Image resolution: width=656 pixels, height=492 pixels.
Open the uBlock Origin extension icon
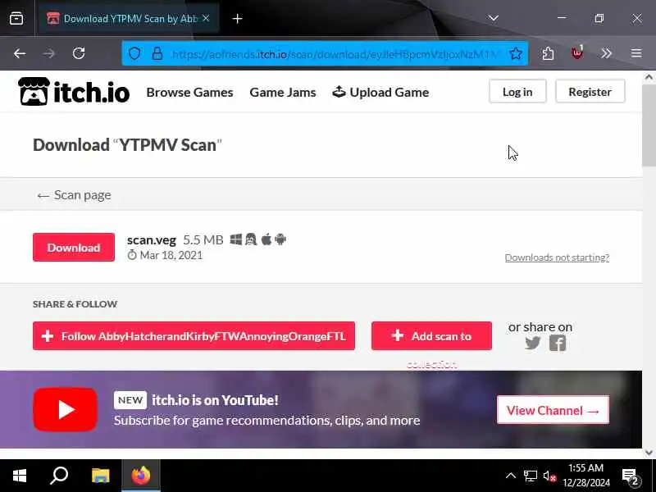tap(577, 53)
